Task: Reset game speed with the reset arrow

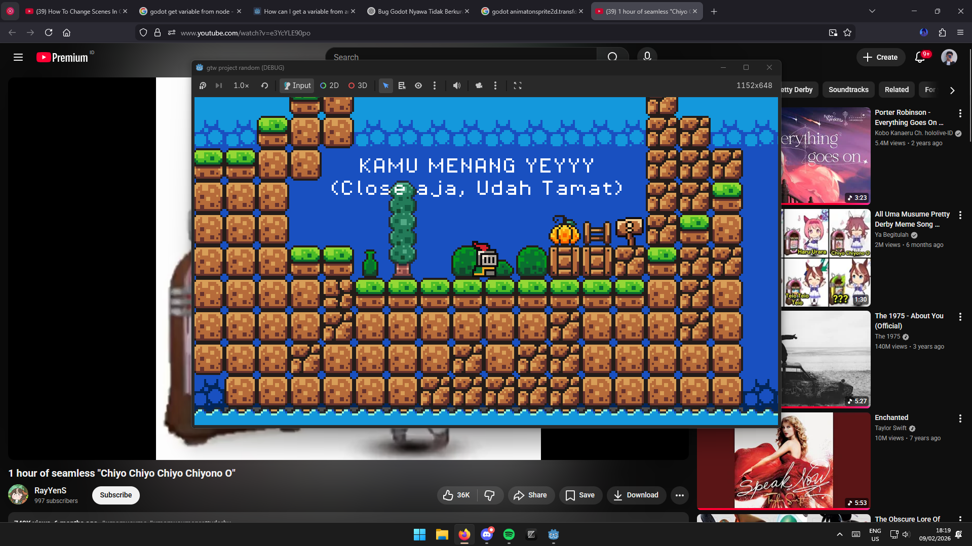Action: 264,86
